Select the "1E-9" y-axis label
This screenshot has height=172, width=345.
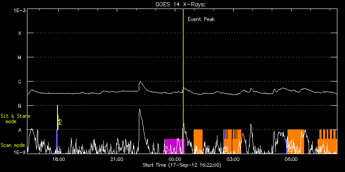pos(20,152)
